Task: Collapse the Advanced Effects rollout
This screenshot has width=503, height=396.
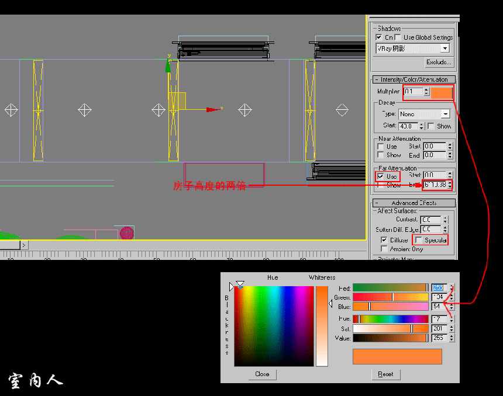Action: tap(414, 203)
